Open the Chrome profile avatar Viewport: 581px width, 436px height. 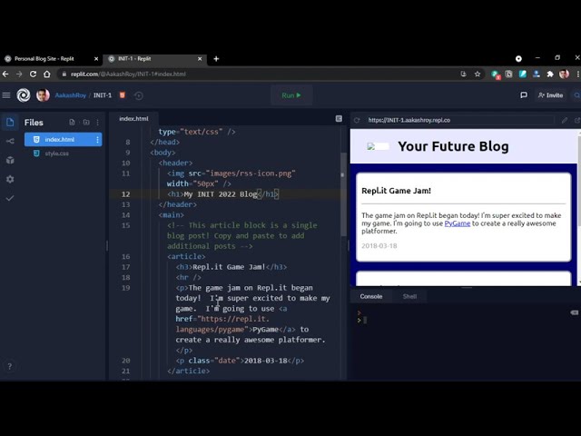pyautogui.click(x=564, y=74)
